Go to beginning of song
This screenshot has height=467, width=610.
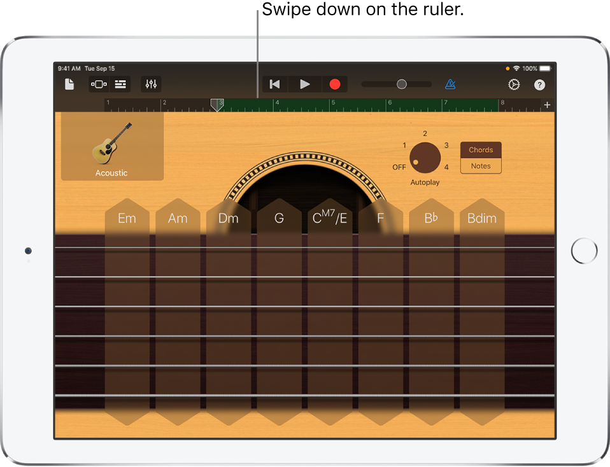tap(274, 84)
